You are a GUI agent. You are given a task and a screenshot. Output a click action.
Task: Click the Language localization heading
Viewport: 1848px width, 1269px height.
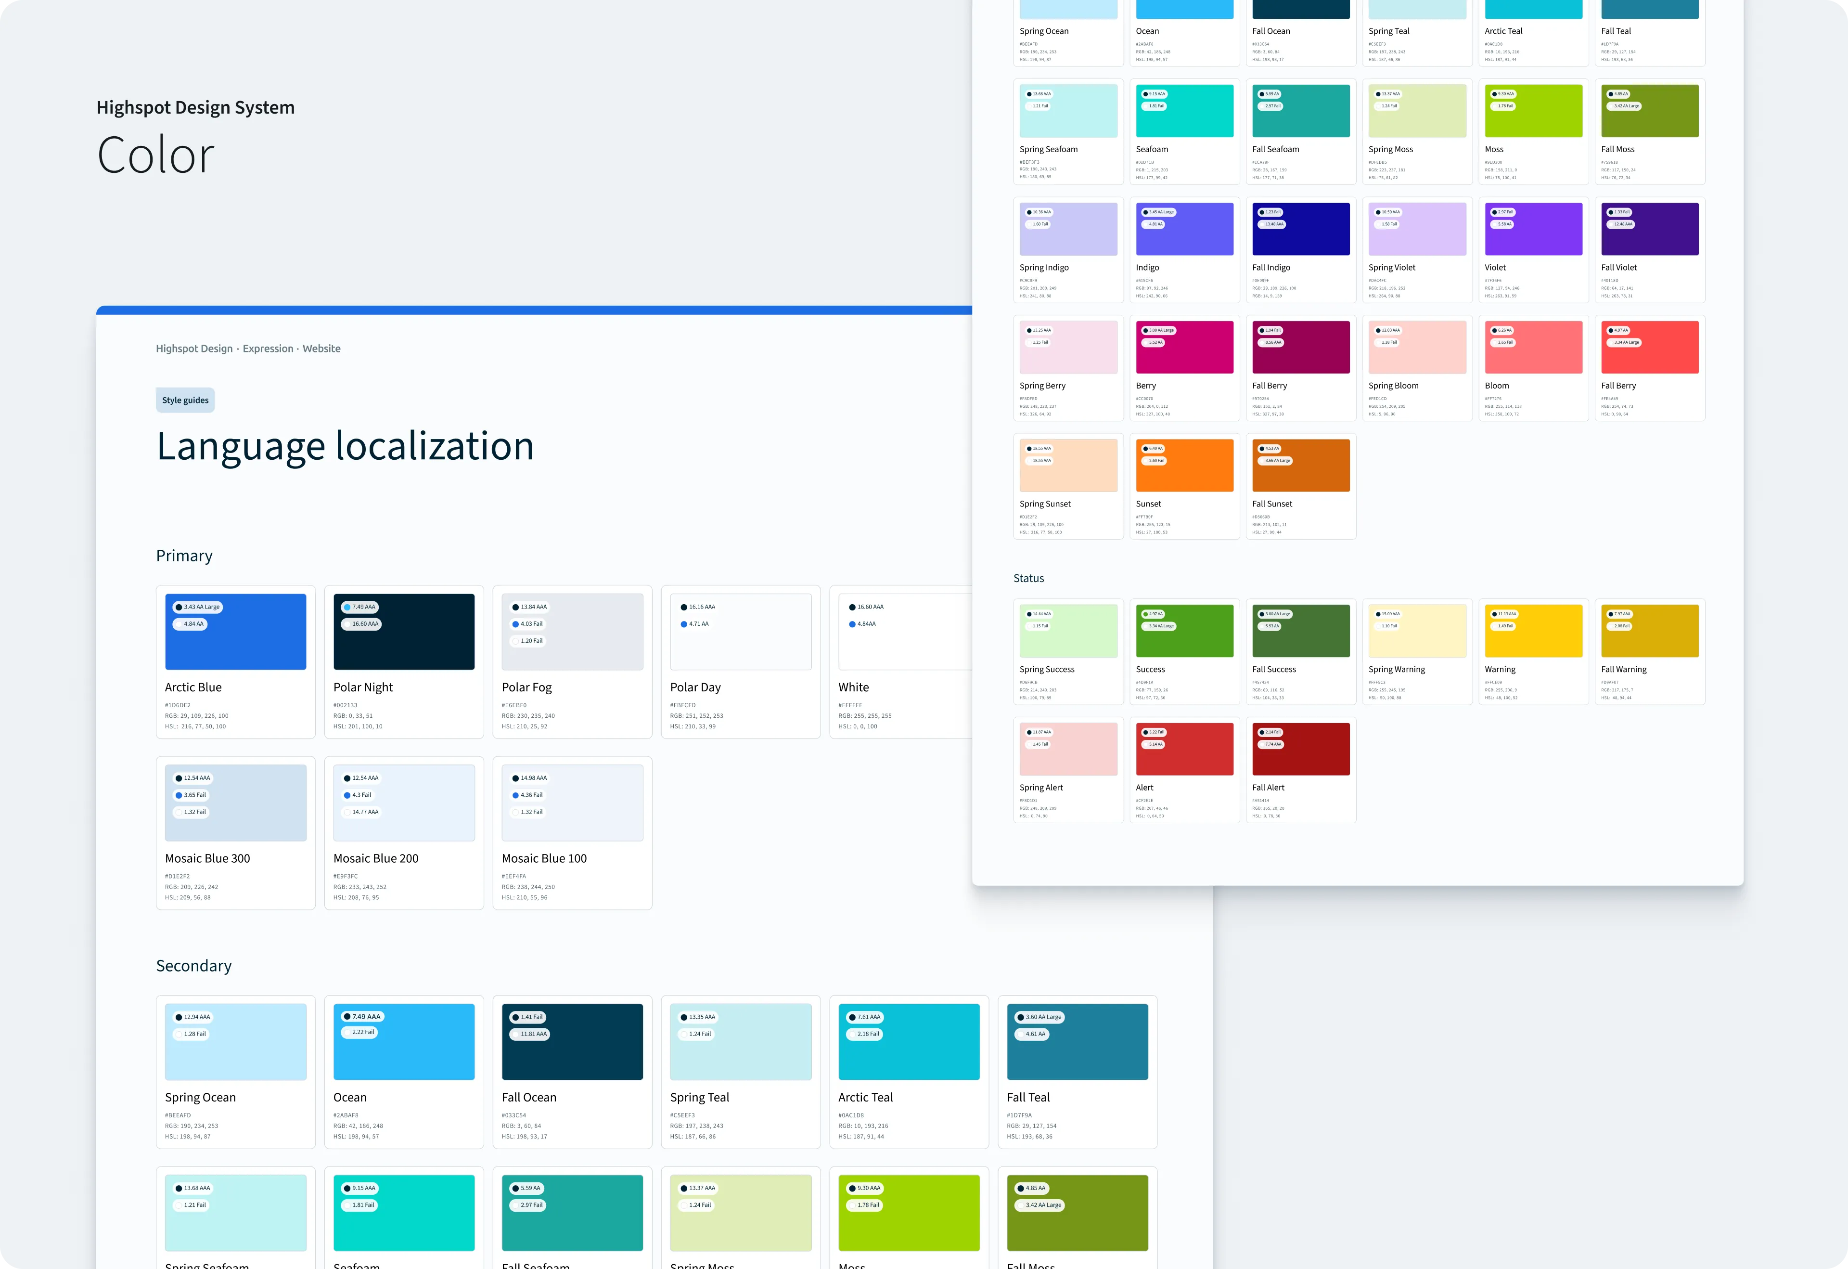pyautogui.click(x=345, y=446)
